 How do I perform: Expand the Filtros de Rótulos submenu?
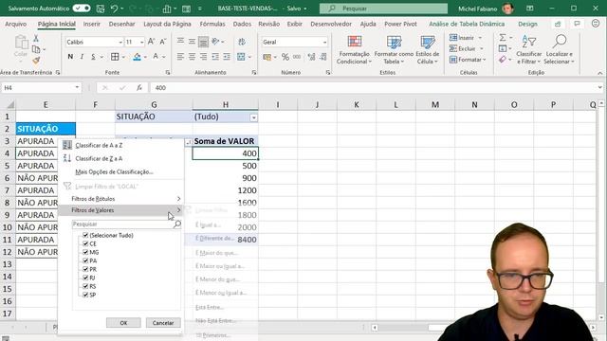[121, 199]
